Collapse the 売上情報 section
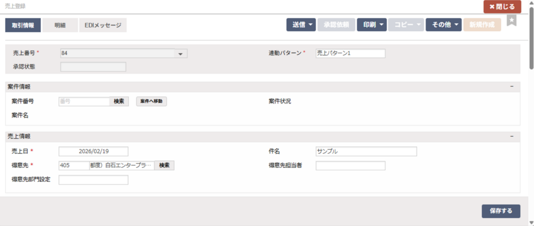Viewport: 534px width, 226px height. 512,136
